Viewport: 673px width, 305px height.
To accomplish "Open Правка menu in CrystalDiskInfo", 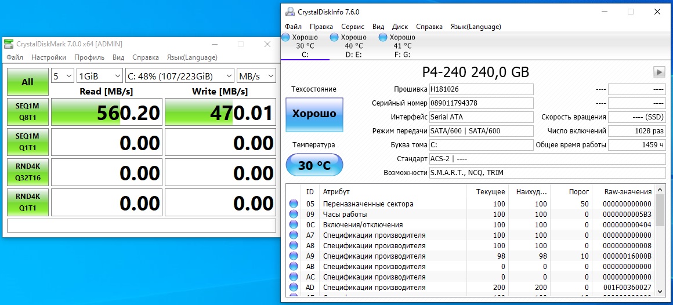I will pos(321,27).
